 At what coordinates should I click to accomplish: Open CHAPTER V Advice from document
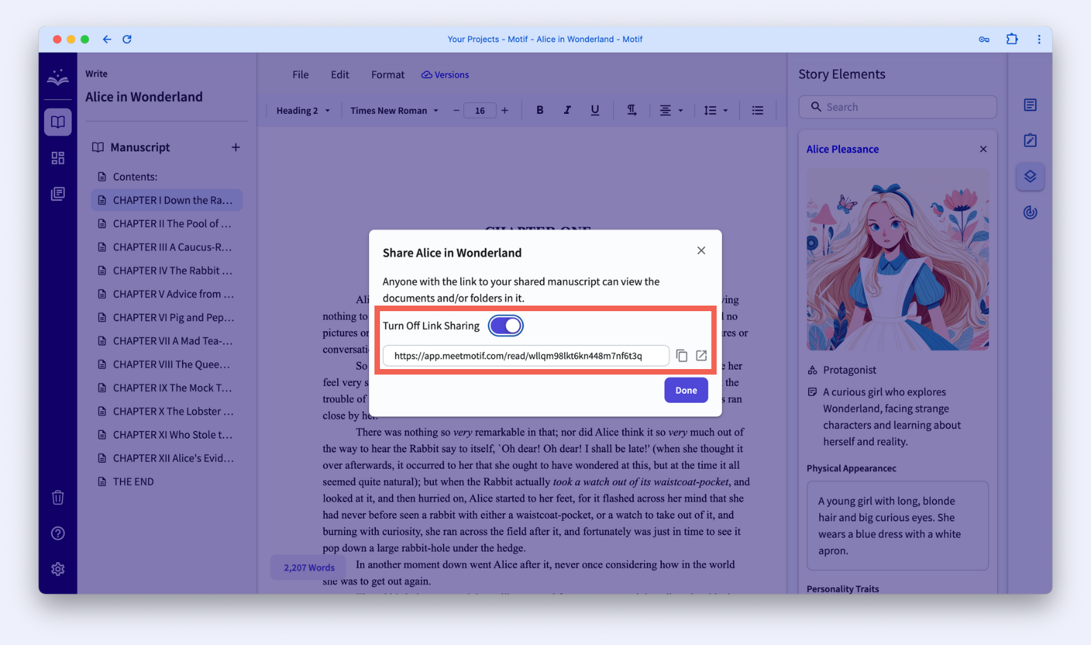tap(167, 294)
